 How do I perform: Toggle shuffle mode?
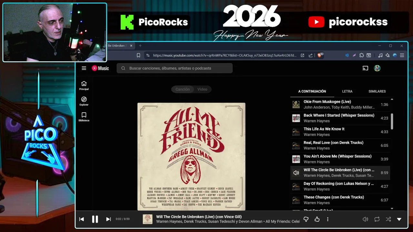tap(388, 219)
